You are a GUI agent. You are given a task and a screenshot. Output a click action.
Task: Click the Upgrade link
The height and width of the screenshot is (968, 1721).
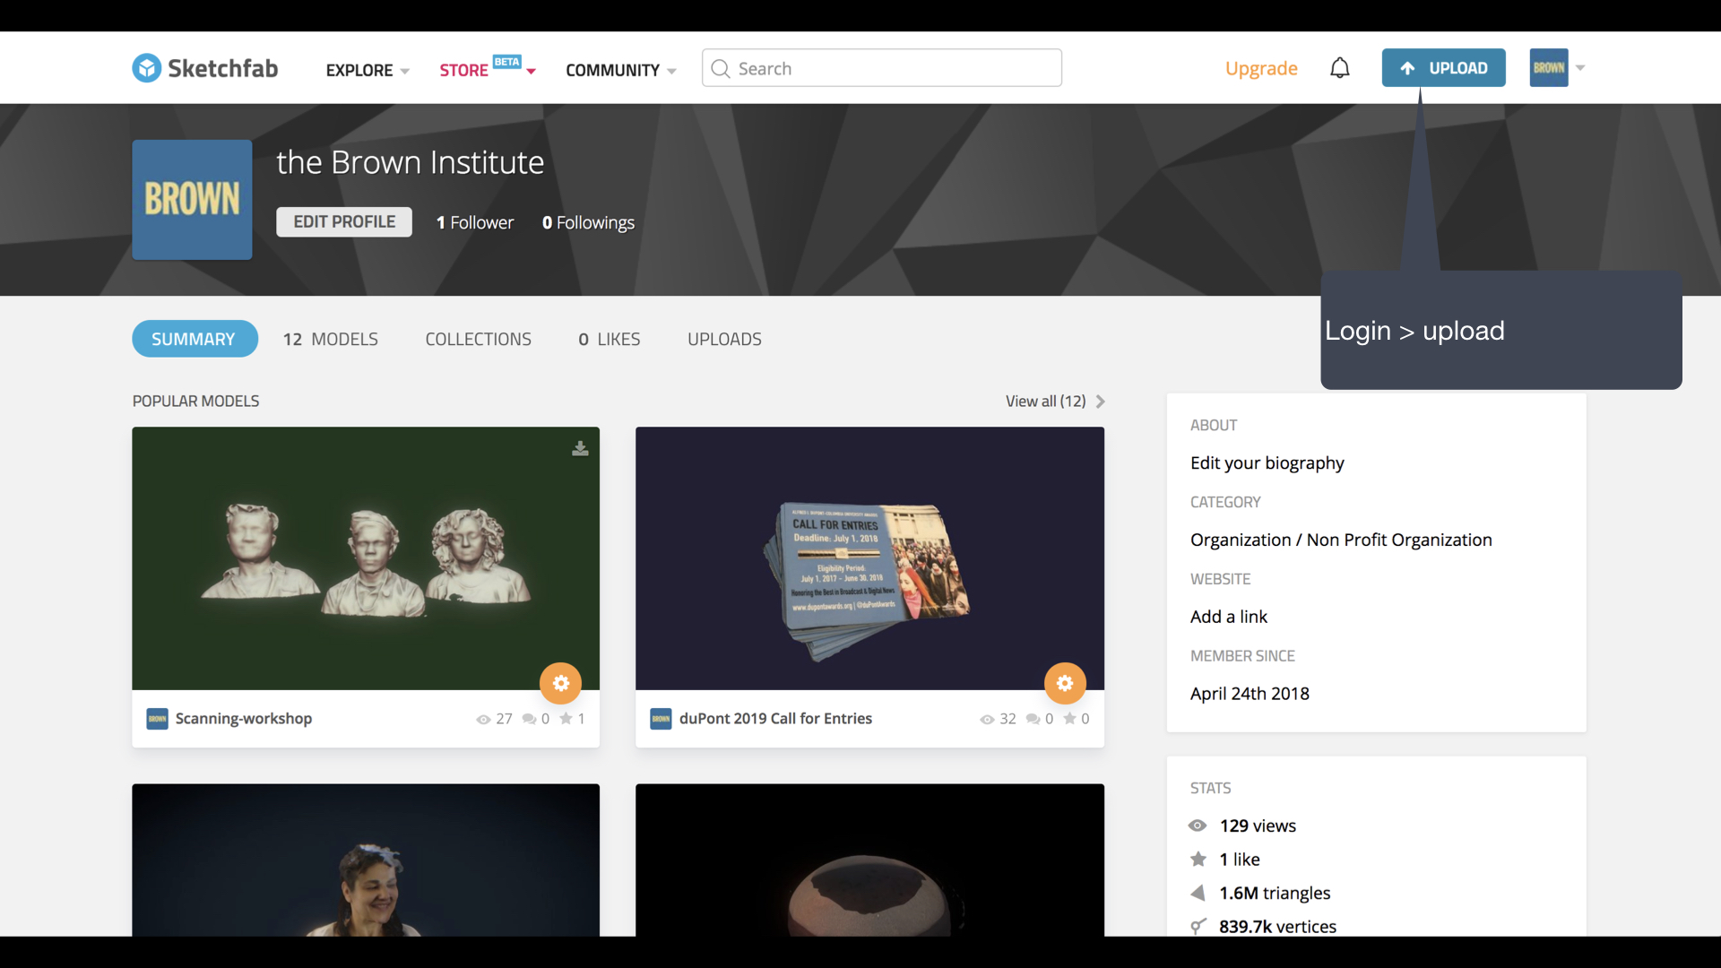point(1261,68)
